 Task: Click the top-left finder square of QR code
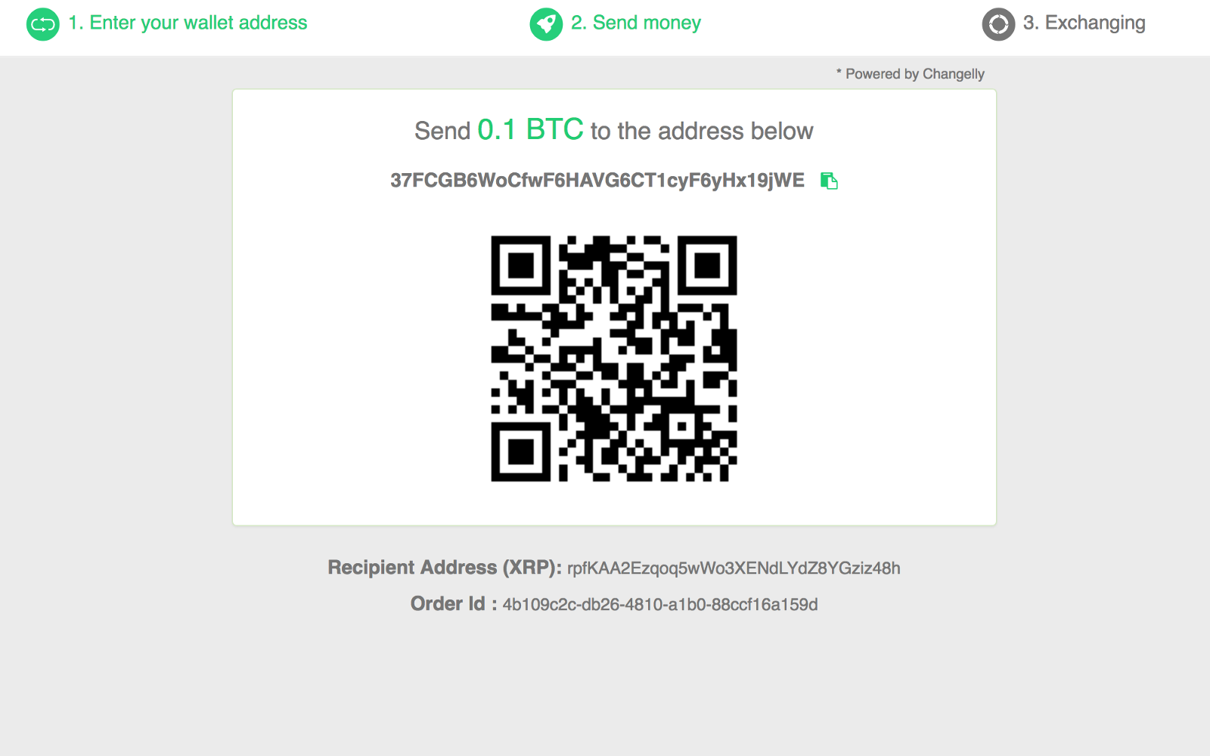point(520,265)
